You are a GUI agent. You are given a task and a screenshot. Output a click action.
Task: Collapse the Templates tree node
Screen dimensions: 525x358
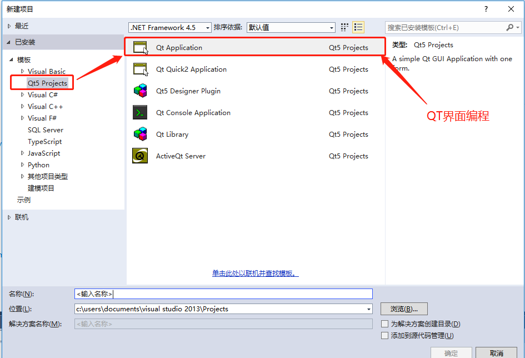coord(11,59)
